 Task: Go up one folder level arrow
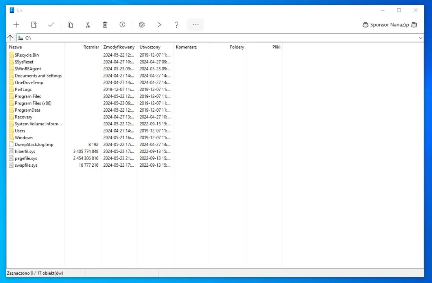tap(11, 38)
